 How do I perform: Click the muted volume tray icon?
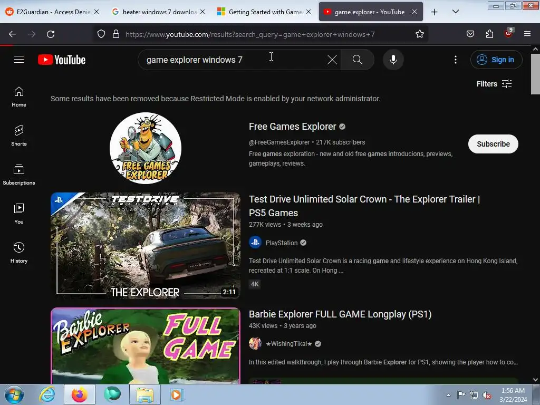click(486, 395)
